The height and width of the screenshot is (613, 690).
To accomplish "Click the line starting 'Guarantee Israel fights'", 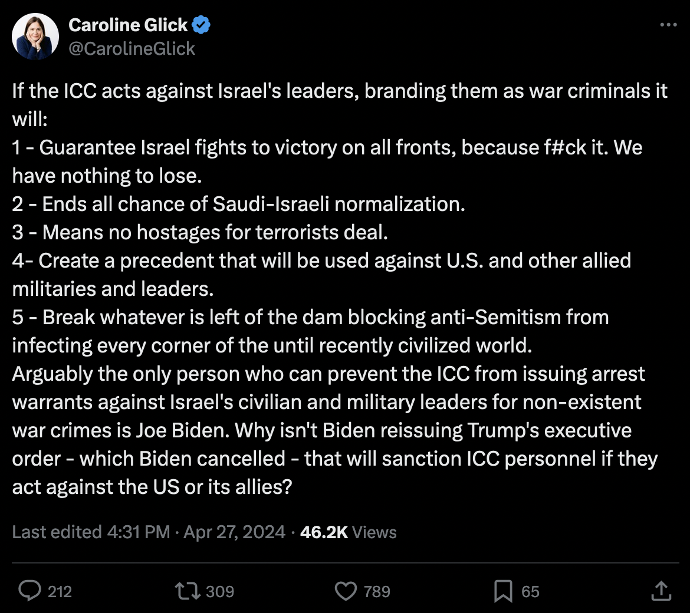I will pos(327,147).
